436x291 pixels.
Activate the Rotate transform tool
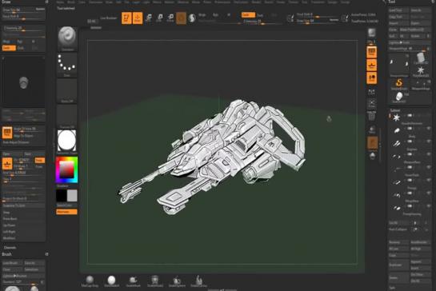(x=170, y=18)
